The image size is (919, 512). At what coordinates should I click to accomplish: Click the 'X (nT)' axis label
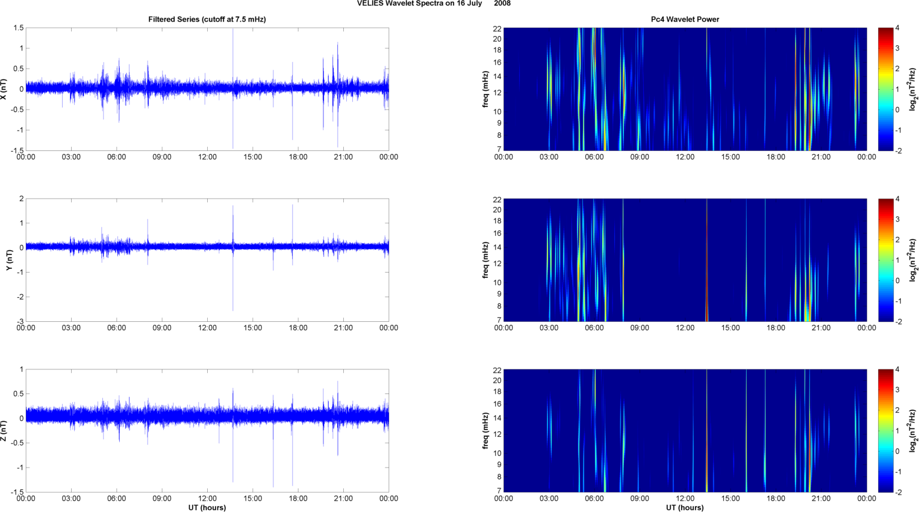click(4, 89)
